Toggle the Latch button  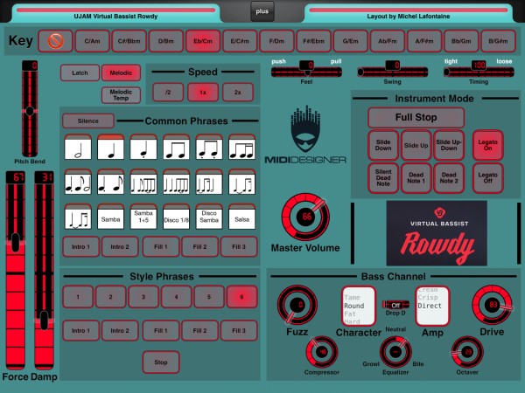tap(80, 72)
